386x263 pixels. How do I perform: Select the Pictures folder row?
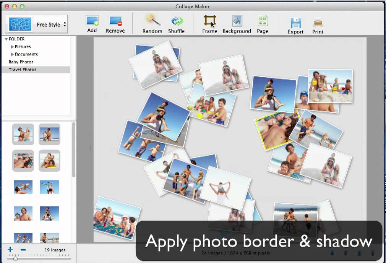[36, 47]
